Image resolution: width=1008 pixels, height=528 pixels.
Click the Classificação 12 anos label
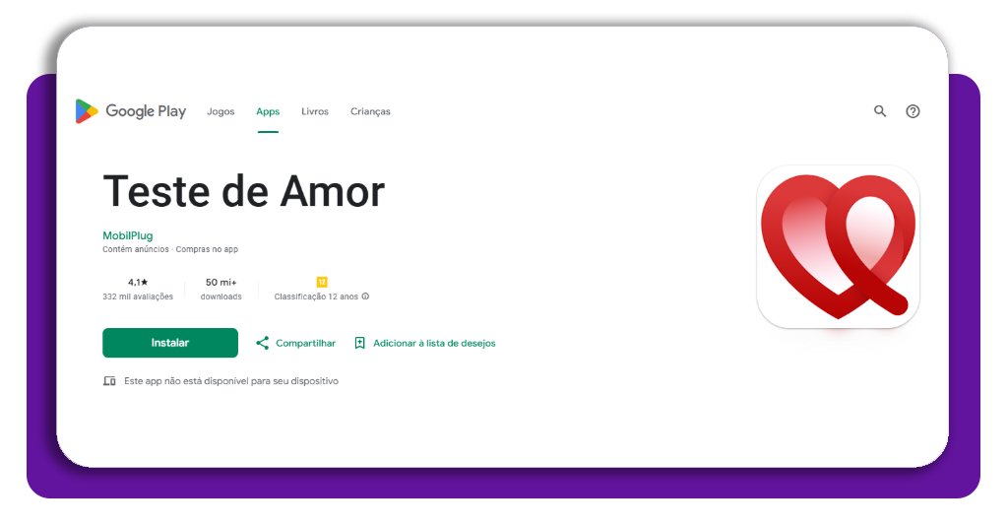coord(316,297)
